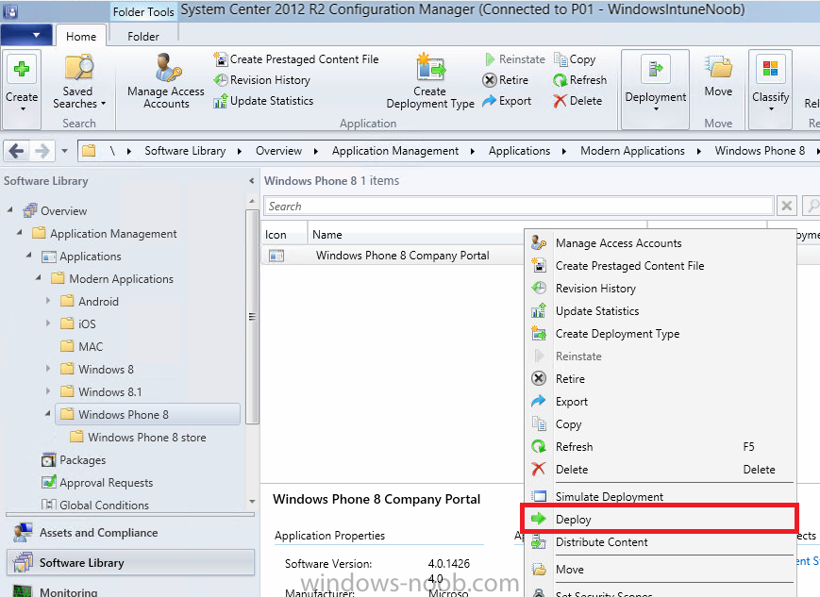The image size is (820, 597).
Task: Select the MAC folder in the tree
Action: tap(81, 346)
